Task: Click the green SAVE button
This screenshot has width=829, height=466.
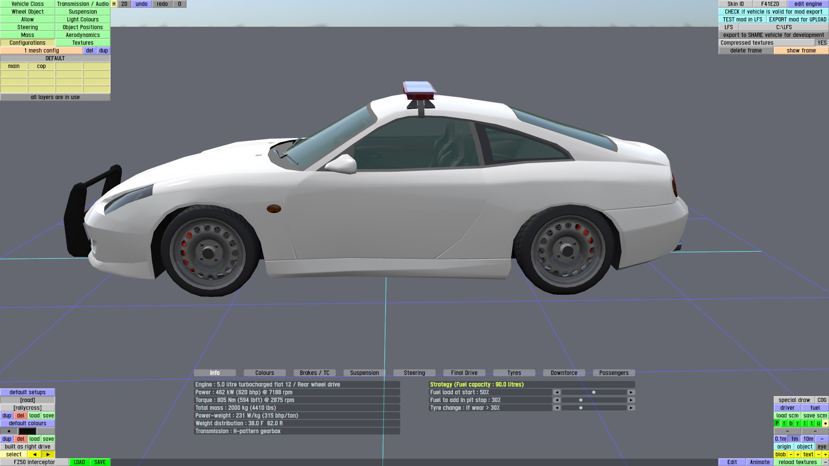Action: 100,462
